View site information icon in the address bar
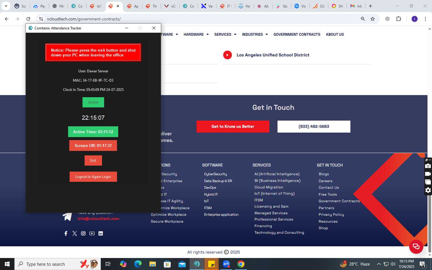The width and height of the screenshot is (432, 270). tap(41, 19)
